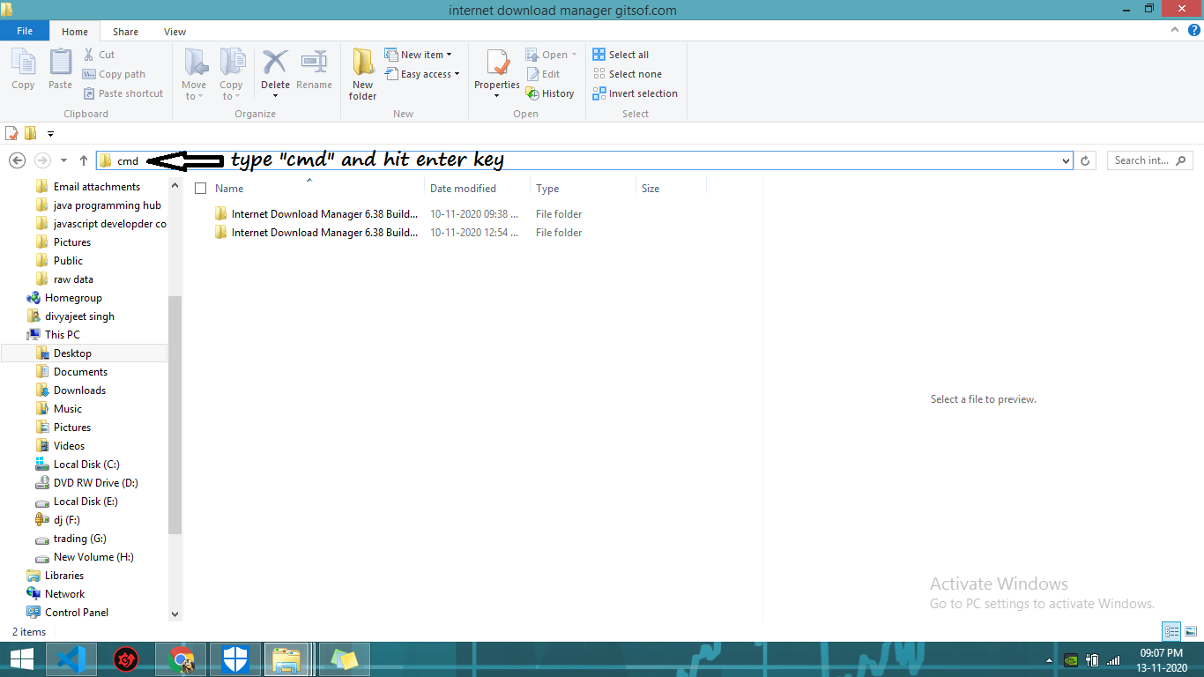1204x677 pixels.
Task: Collapse the ribbon with the chevron
Action: (x=1176, y=30)
